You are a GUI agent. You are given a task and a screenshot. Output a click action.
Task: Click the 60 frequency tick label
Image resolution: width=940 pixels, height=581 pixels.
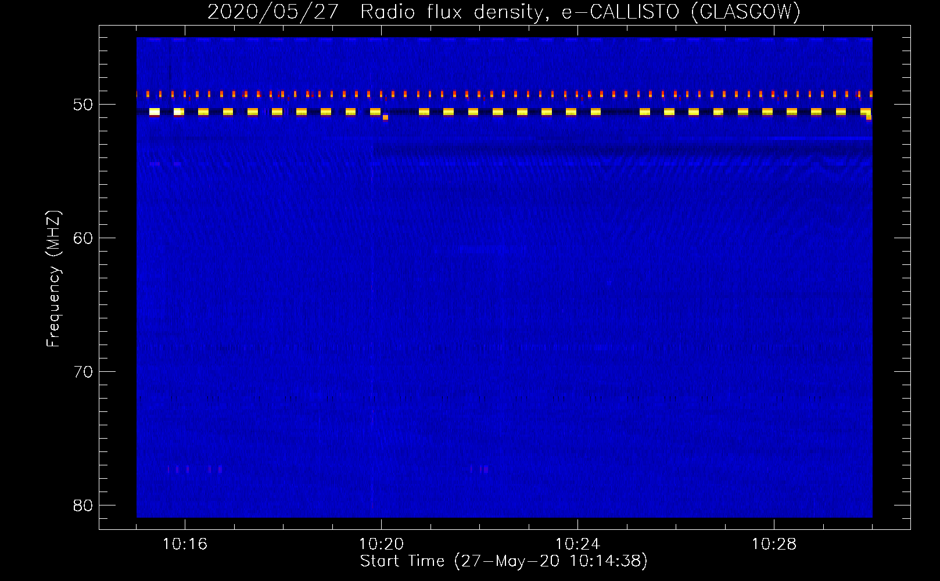point(83,238)
